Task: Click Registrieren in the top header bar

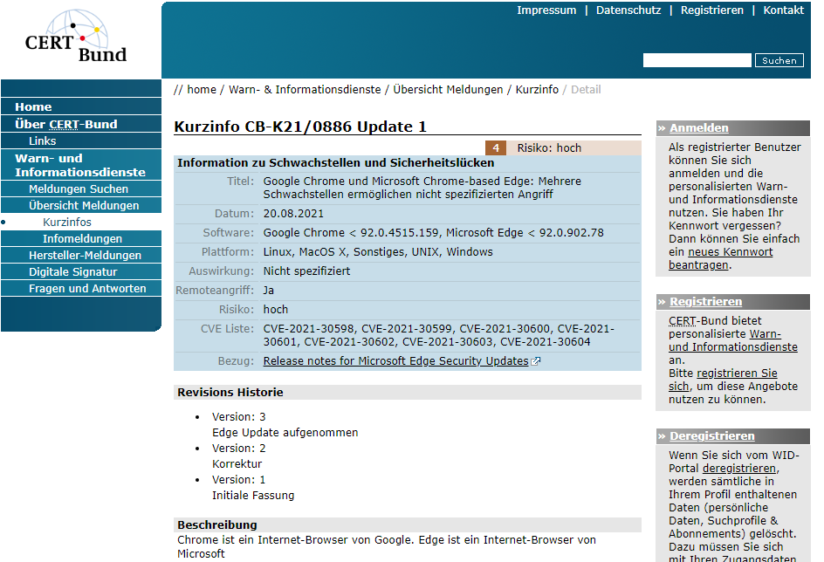Action: [x=712, y=10]
